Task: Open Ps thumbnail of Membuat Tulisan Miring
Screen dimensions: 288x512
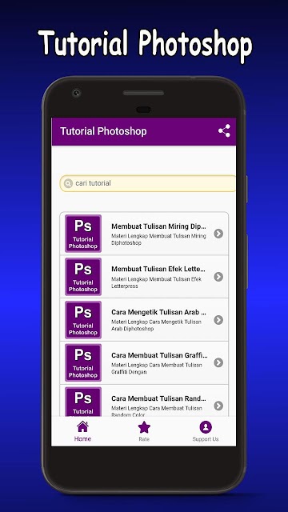Action: pos(83,234)
